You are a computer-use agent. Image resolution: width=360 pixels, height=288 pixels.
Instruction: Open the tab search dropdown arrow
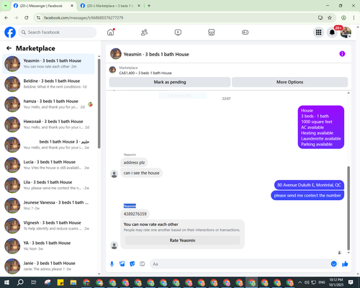(6, 6)
